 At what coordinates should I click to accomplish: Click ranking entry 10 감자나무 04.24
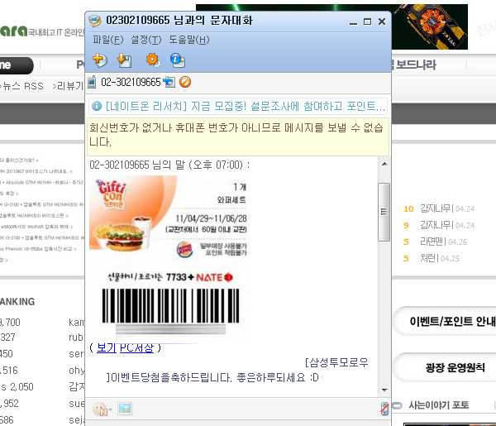pos(439,208)
